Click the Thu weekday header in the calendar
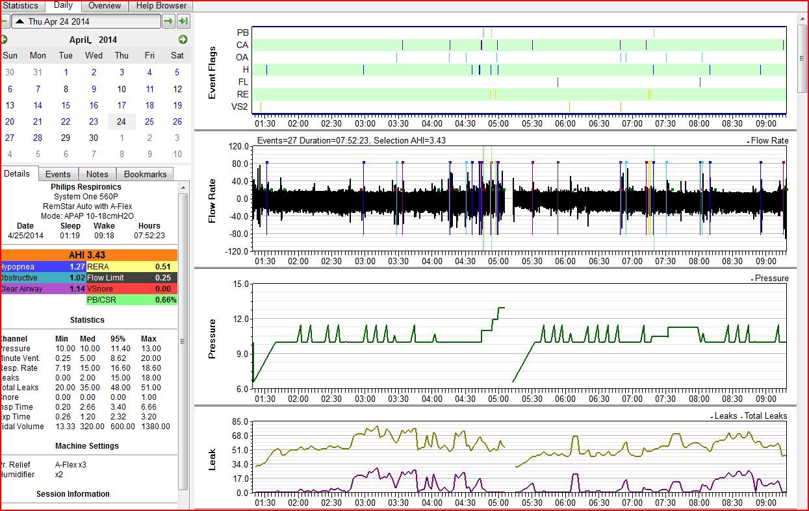The height and width of the screenshot is (511, 809). [122, 56]
